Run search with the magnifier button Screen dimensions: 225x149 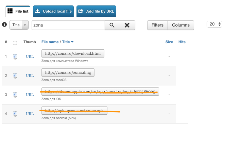click(112, 25)
